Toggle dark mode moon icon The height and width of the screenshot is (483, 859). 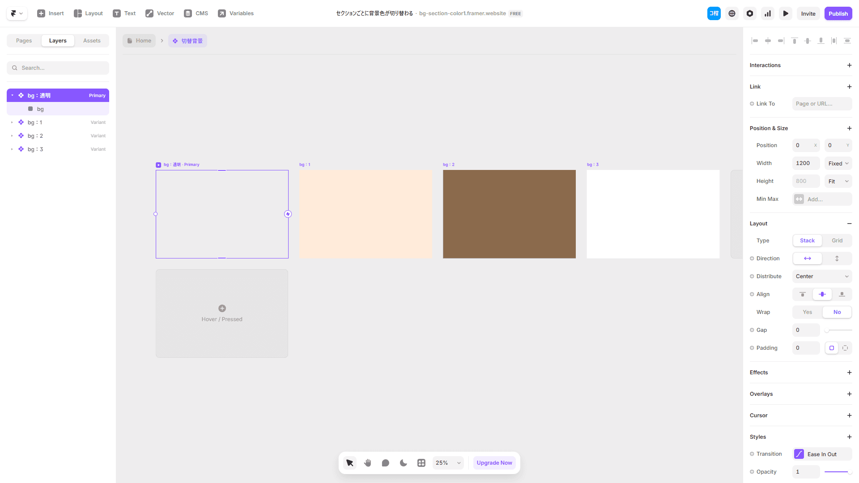point(404,463)
